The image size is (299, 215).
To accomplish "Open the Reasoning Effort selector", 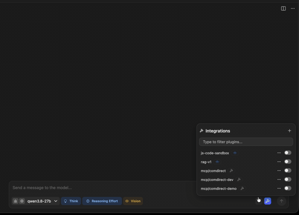I will (102, 201).
